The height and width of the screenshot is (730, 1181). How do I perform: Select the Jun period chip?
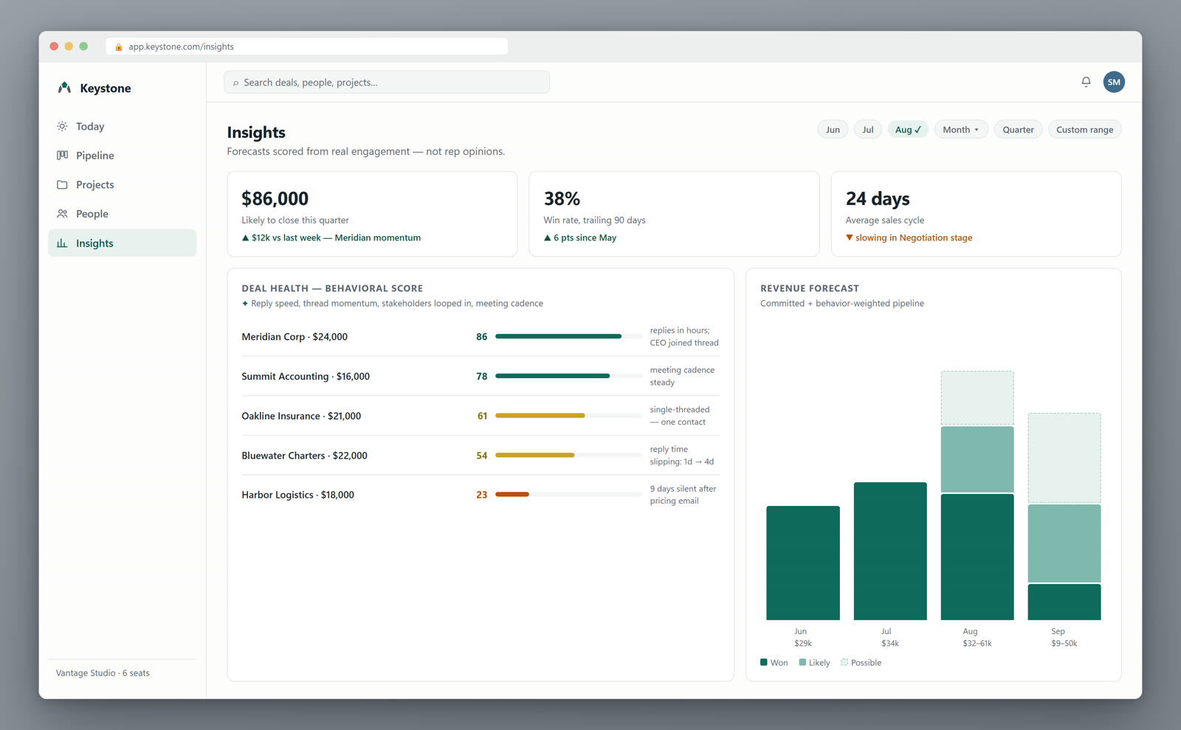[833, 130]
